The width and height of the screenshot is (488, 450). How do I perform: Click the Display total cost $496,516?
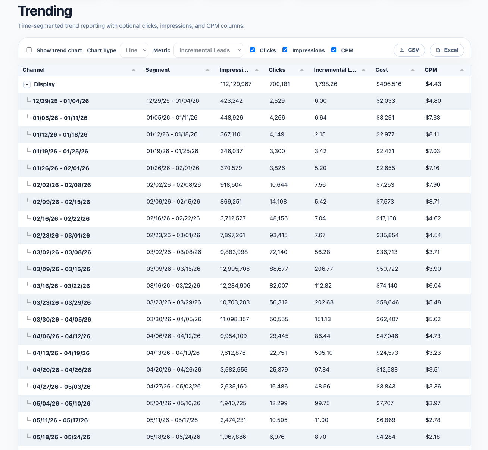click(389, 84)
